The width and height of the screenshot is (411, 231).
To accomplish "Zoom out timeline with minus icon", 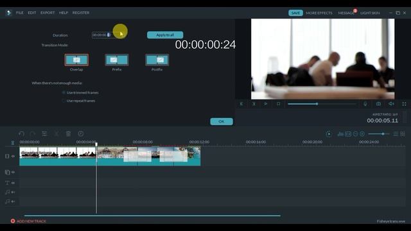I will tap(355, 134).
